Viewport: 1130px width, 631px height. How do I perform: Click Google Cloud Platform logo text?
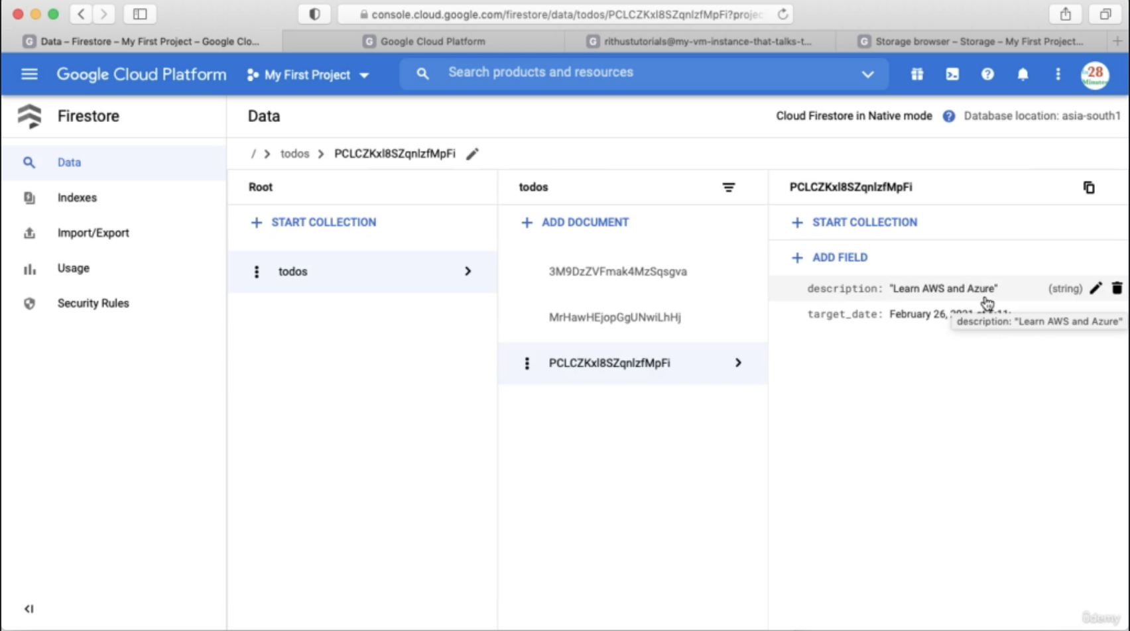(x=141, y=74)
